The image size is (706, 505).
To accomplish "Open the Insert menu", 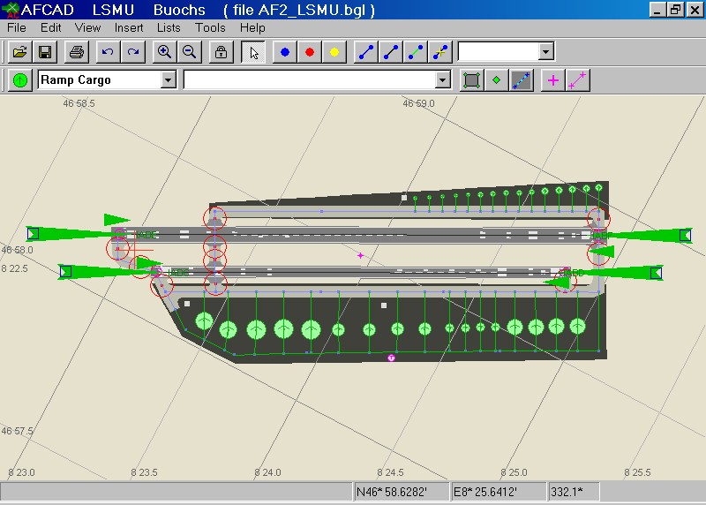I will (x=129, y=27).
